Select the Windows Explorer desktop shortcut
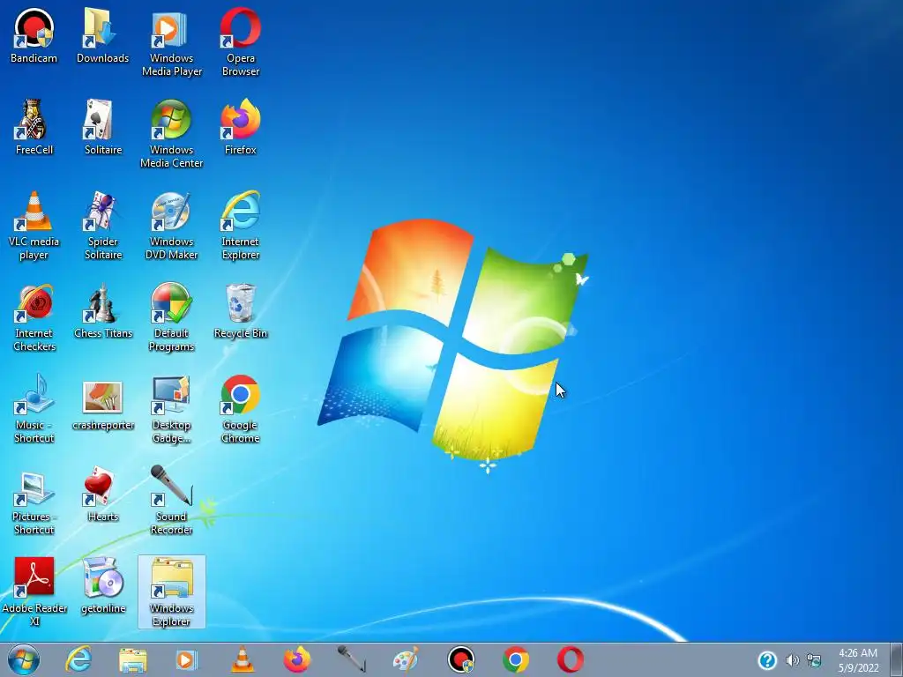 click(x=172, y=591)
